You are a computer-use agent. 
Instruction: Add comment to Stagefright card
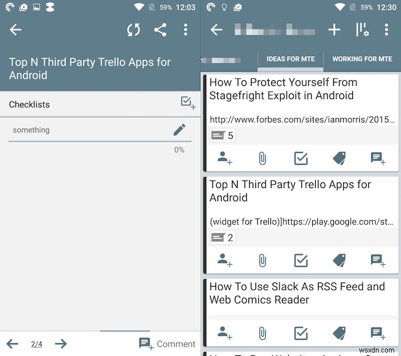(378, 158)
